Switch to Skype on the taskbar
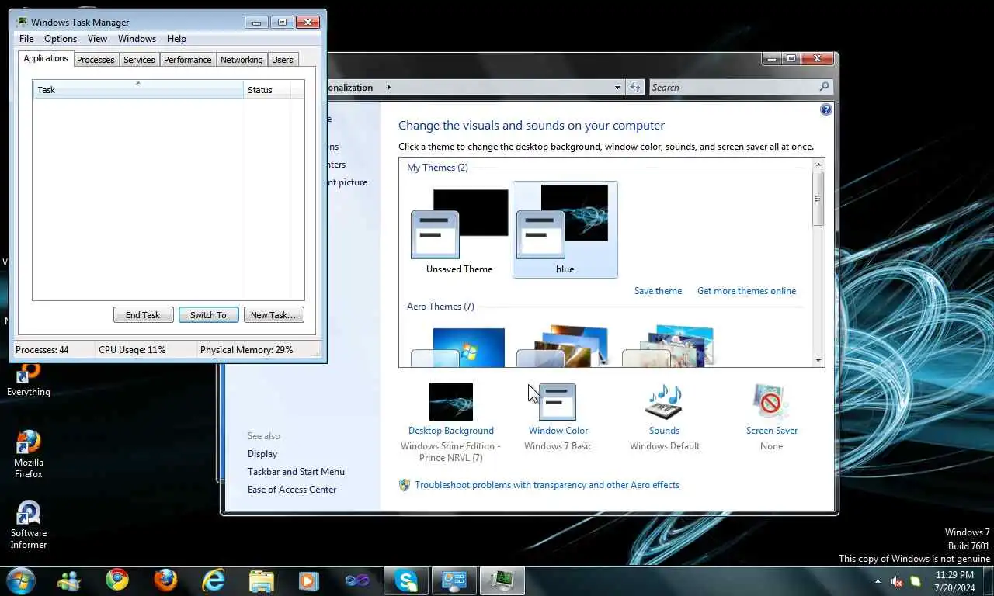Viewport: 994px width, 596px height. point(406,580)
